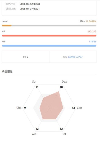Click the Dex label on radar chart

click(x=64, y=82)
